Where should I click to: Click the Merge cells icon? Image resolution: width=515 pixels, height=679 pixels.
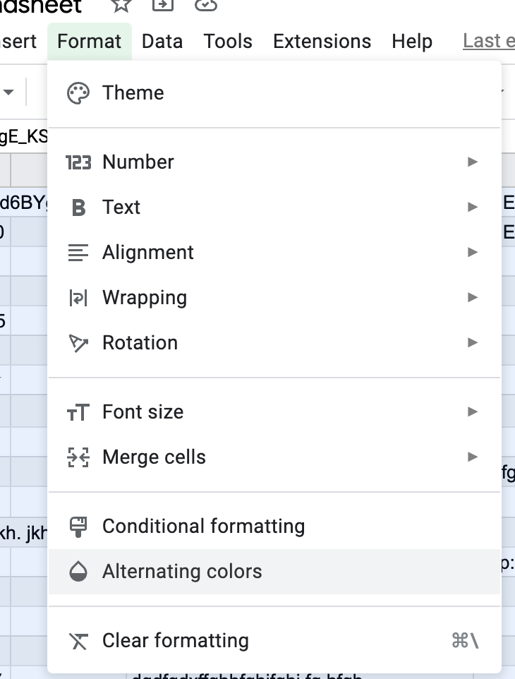click(x=78, y=457)
